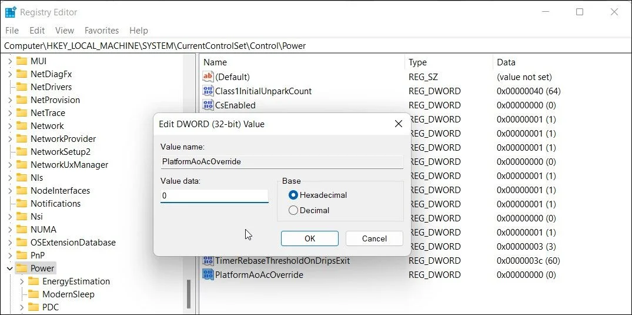Expand the NetDiagFx tree node
Screen dimensions: 632x315
[x=9, y=74]
